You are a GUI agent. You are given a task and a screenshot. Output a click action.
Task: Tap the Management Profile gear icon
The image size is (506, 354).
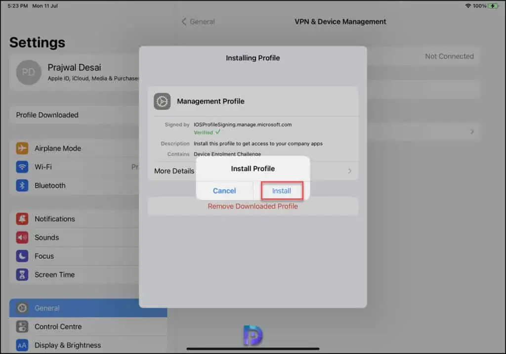[162, 101]
